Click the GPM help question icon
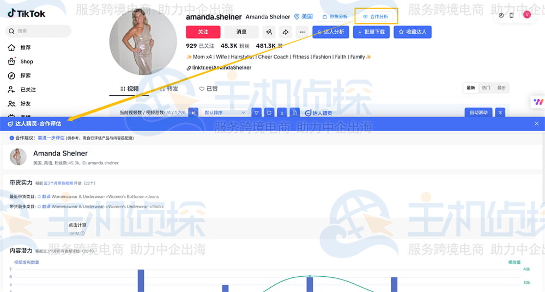 pos(83,233)
